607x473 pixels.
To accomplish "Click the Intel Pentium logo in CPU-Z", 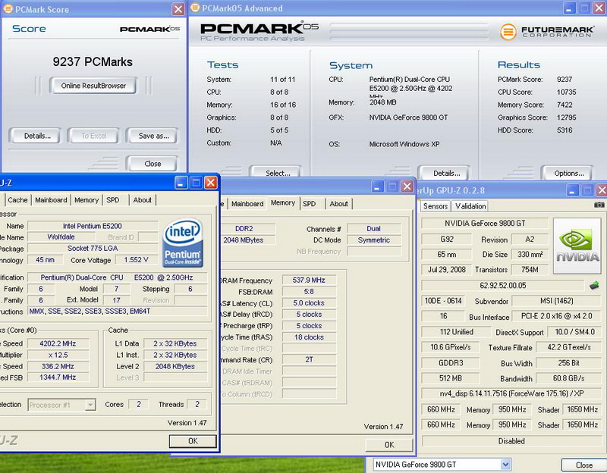I will pos(183,243).
